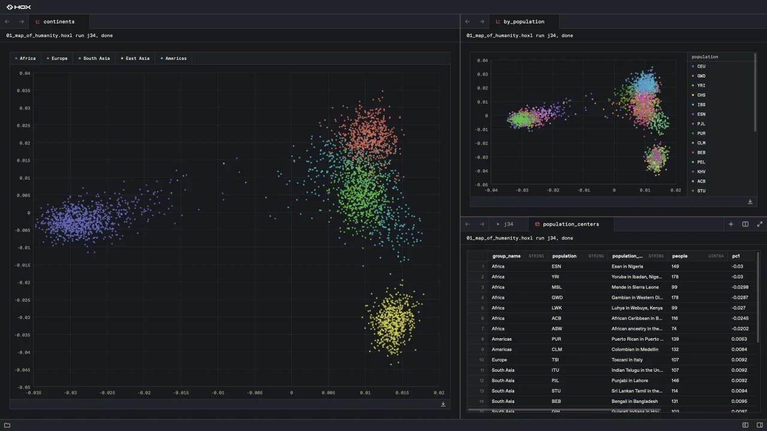Expand the population_centers pane to fullscreen
Screen dimensions: 767x431
[760, 224]
